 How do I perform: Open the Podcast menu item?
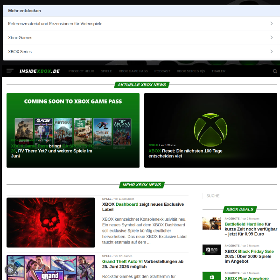pyautogui.click(x=162, y=71)
